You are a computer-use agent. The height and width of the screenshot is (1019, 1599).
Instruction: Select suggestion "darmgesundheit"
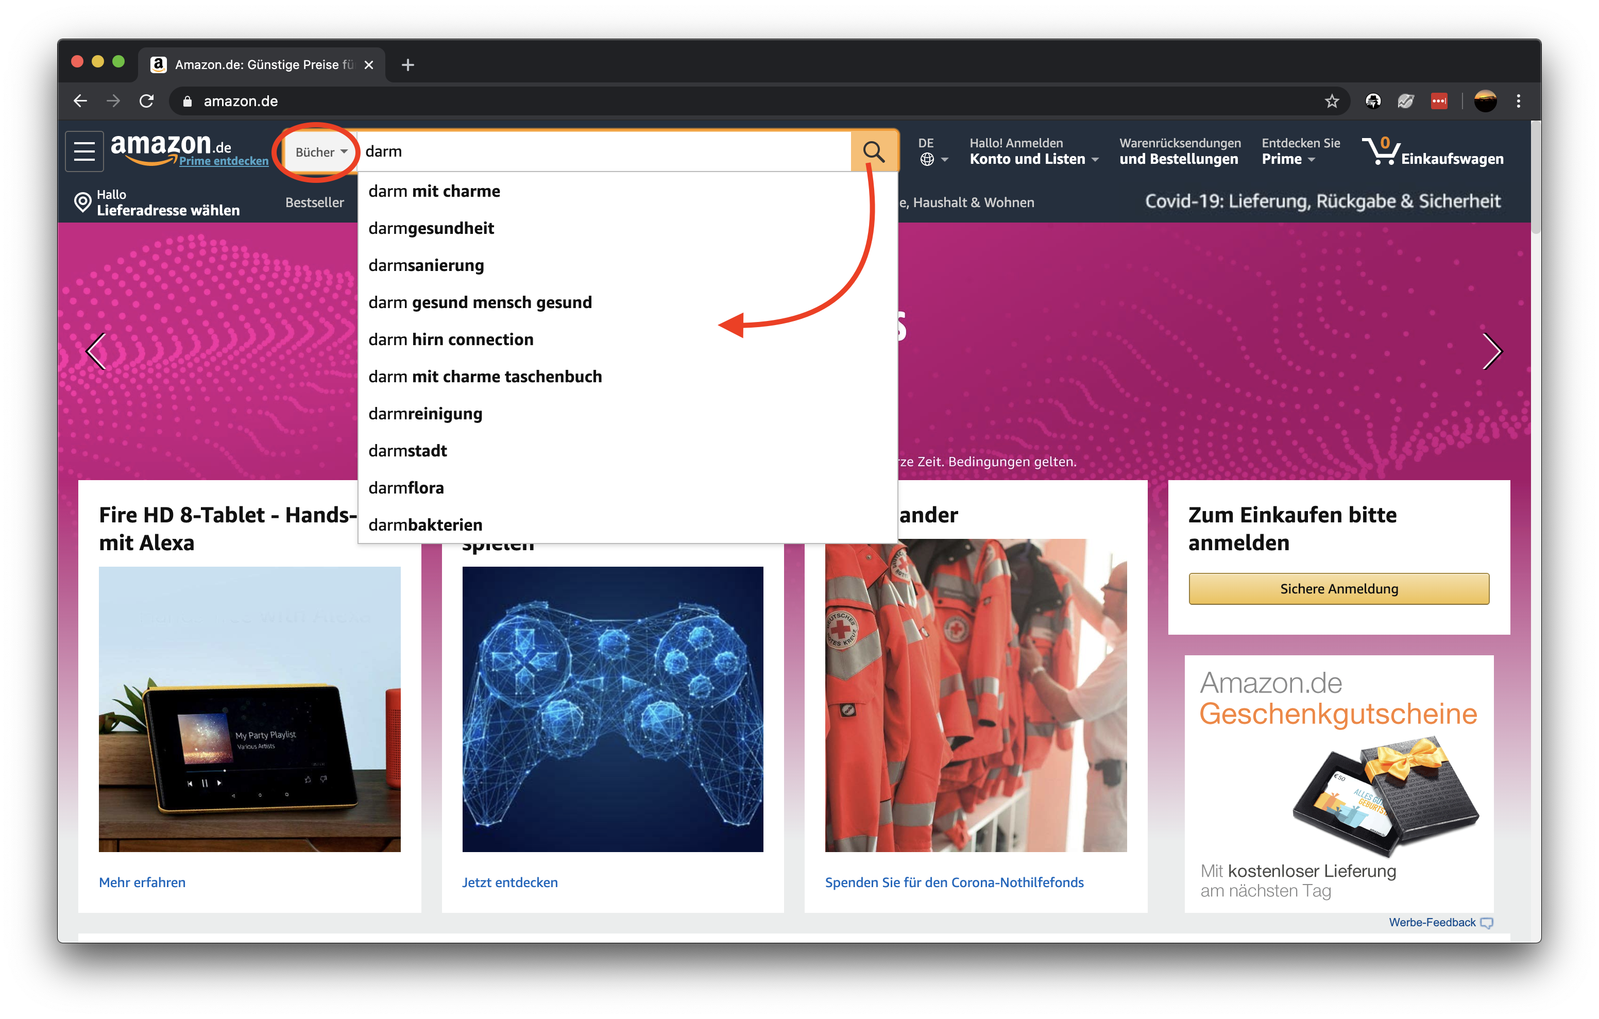coord(627,229)
